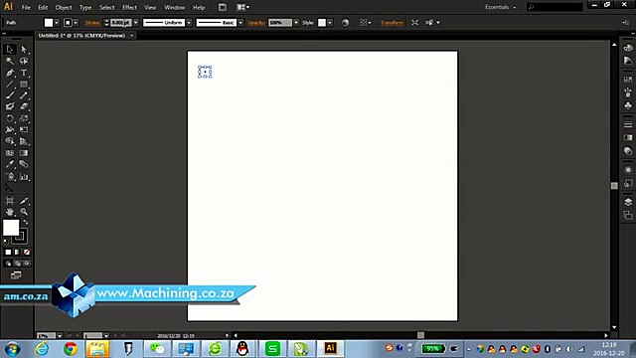Set paint mode to Gradient
This screenshot has width=636, height=358.
(17, 252)
